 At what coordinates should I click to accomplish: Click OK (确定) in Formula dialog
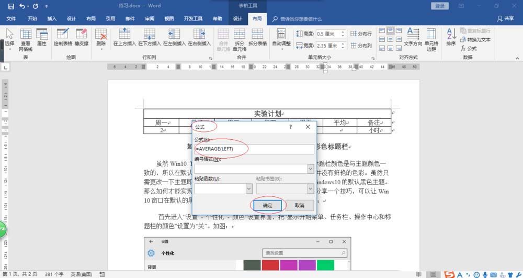(267, 206)
